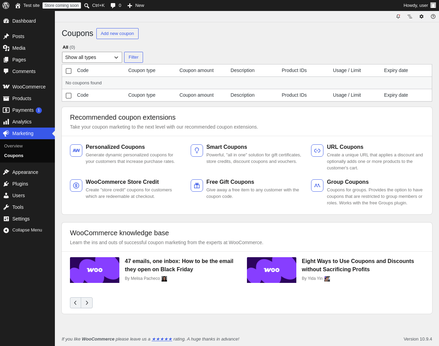Click the Plugins plug icon

tap(6, 184)
